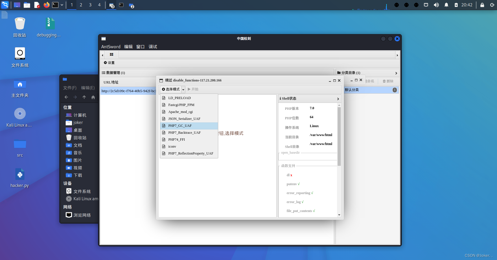
Task: Pick the Fastcgi/PHP_FPM bypass mode
Action: point(181,105)
